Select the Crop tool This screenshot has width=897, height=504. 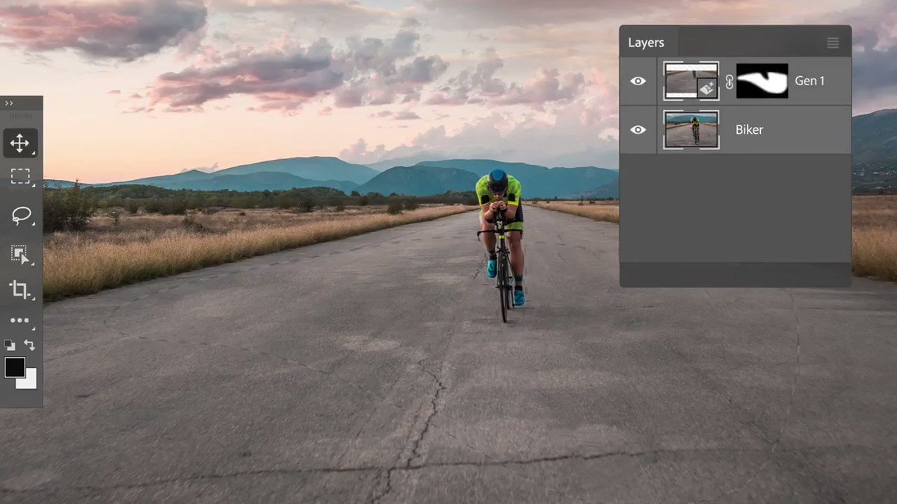(20, 290)
